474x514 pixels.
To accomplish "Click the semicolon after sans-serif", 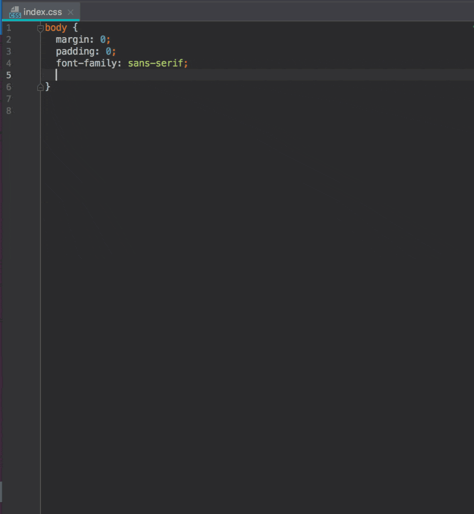I will coord(186,63).
